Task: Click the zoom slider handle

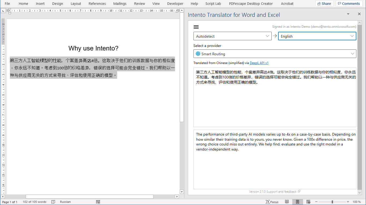Action: (x=332, y=202)
